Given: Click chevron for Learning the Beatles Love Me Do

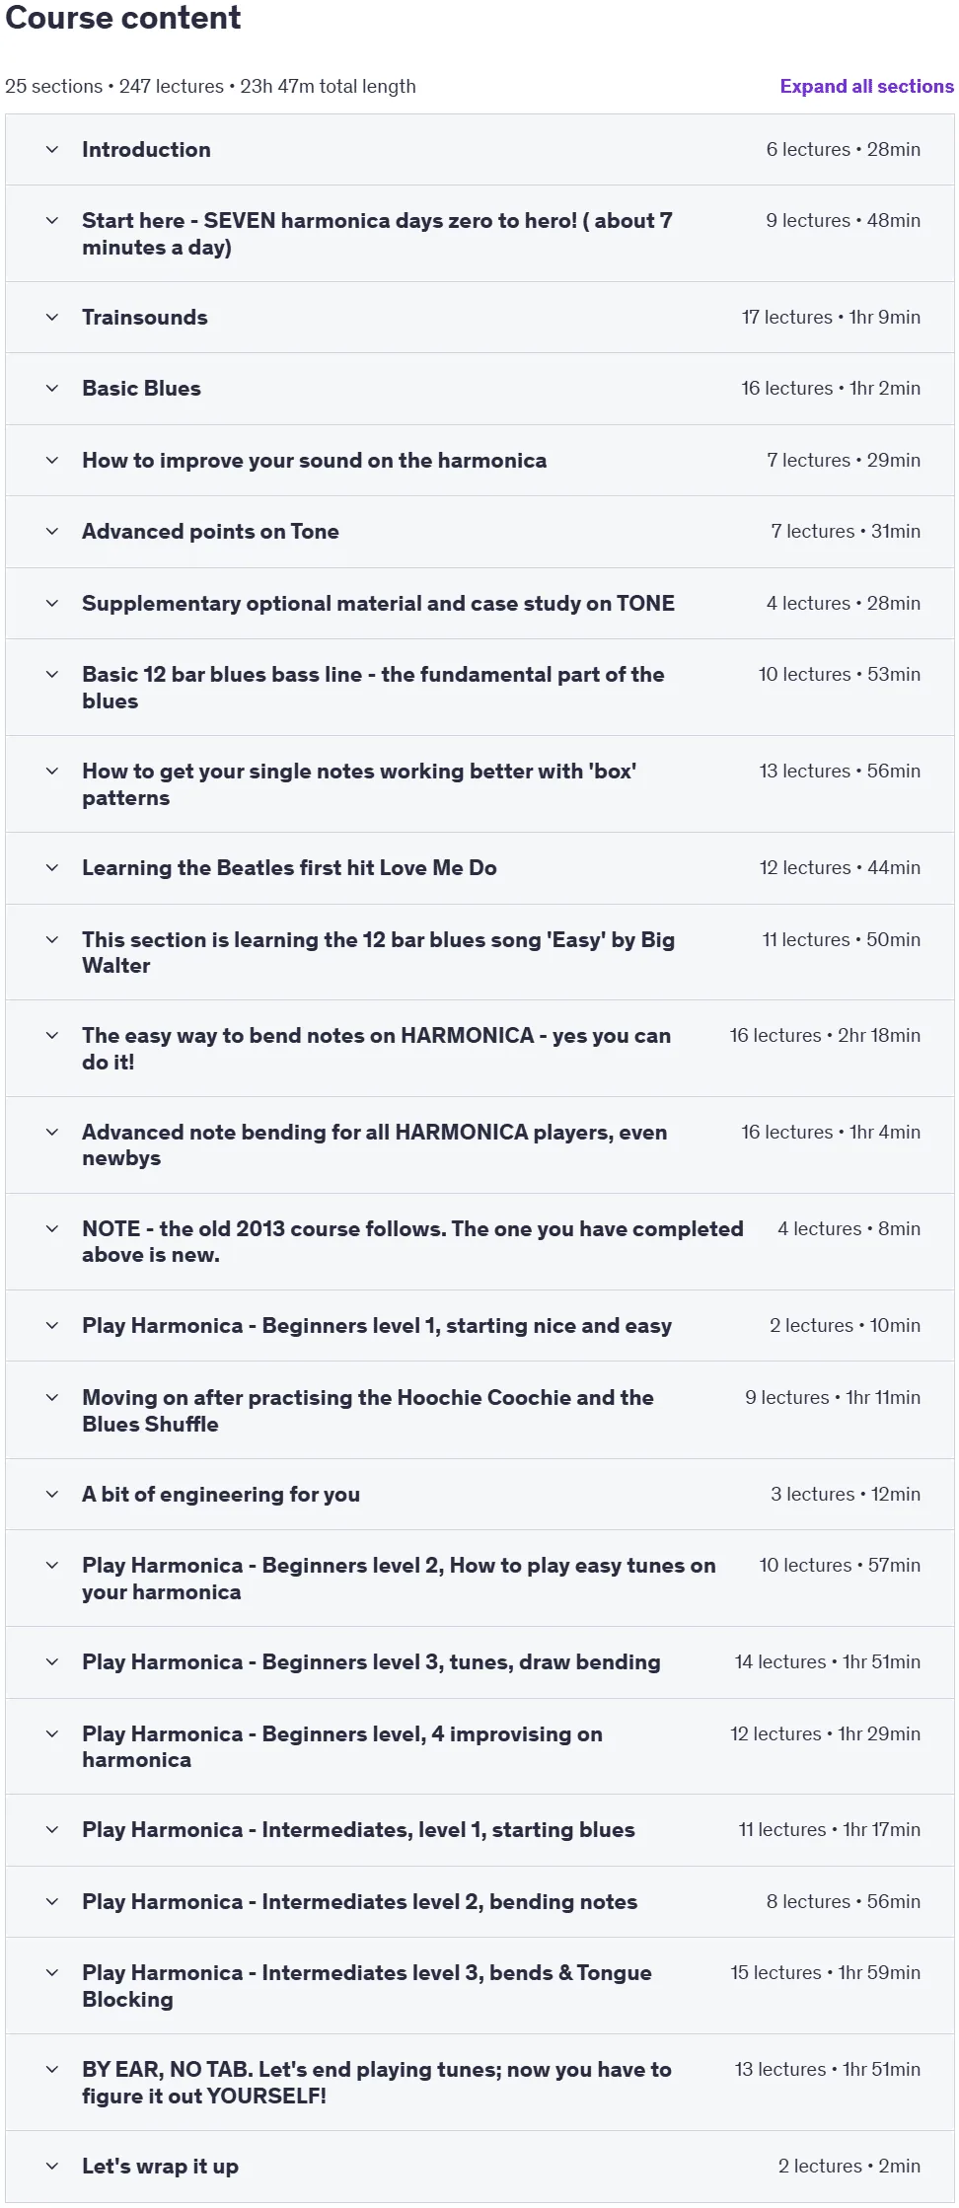Looking at the screenshot, I should pos(52,868).
